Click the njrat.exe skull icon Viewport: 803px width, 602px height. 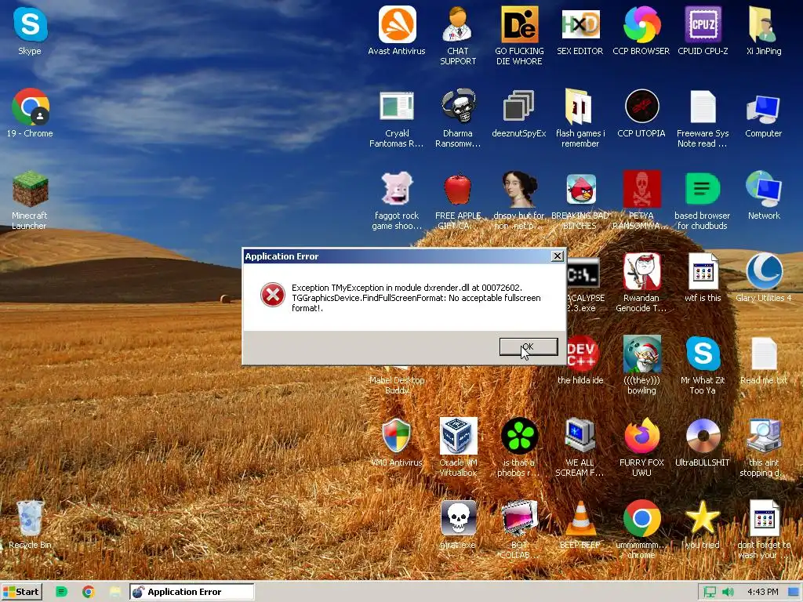[x=458, y=518]
